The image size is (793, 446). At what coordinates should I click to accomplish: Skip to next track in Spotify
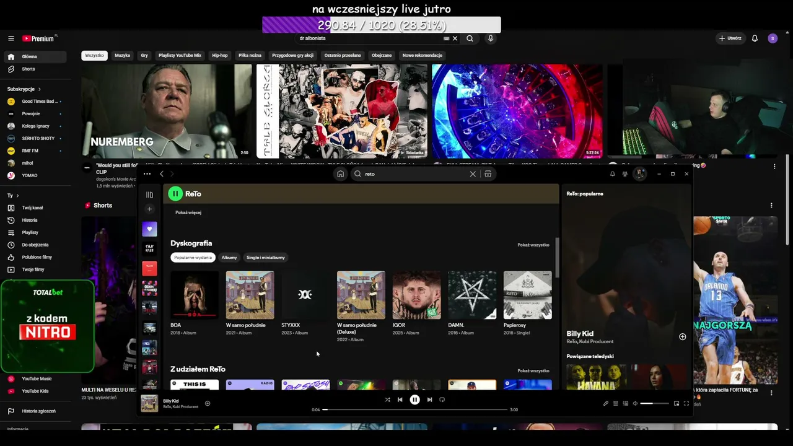point(429,400)
